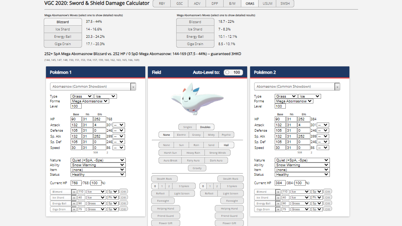
Task: Toggle Light Screen on Pokémon 2's side
Action: coord(231,194)
